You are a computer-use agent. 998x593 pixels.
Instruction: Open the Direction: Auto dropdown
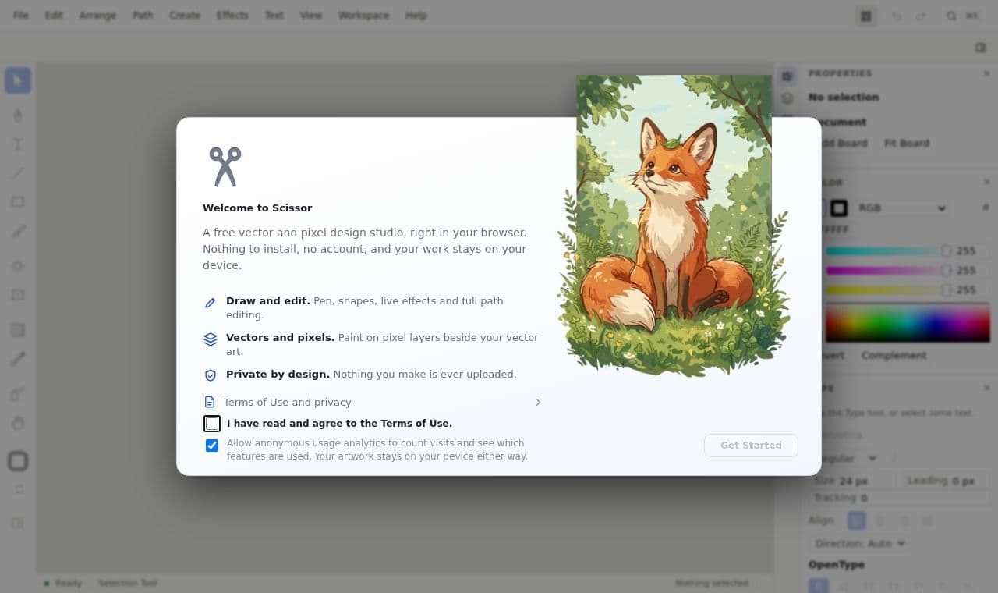tap(860, 543)
